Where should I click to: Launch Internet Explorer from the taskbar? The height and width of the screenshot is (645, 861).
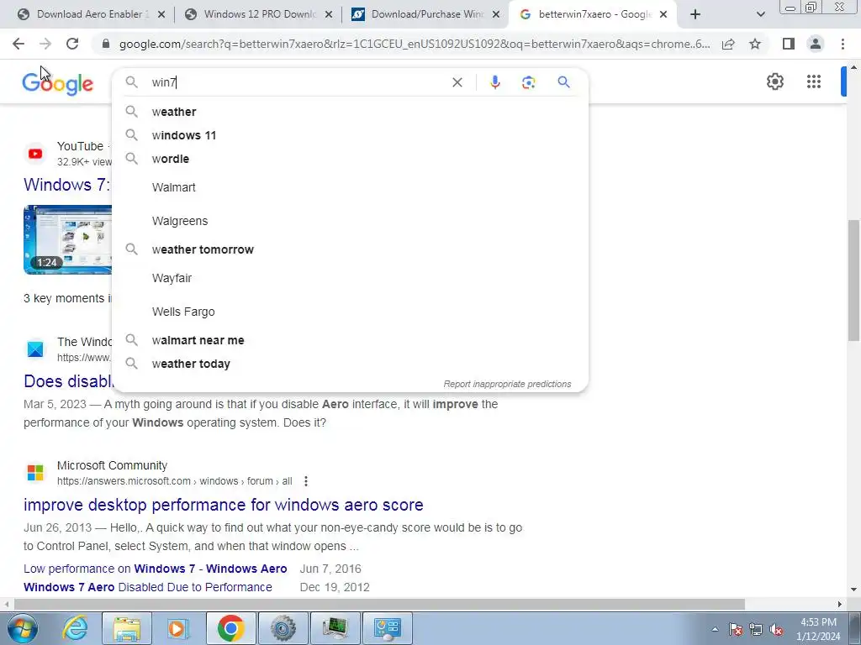point(75,628)
